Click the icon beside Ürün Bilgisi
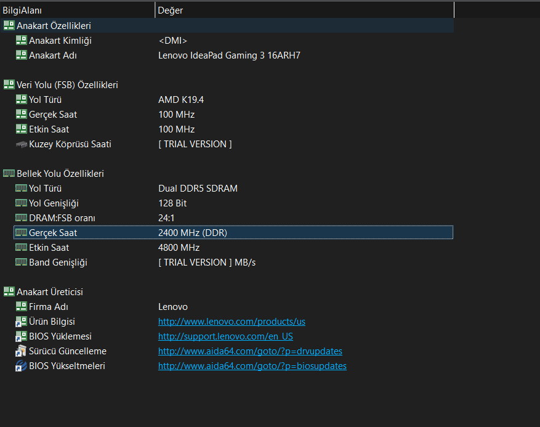The width and height of the screenshot is (540, 427). point(21,322)
